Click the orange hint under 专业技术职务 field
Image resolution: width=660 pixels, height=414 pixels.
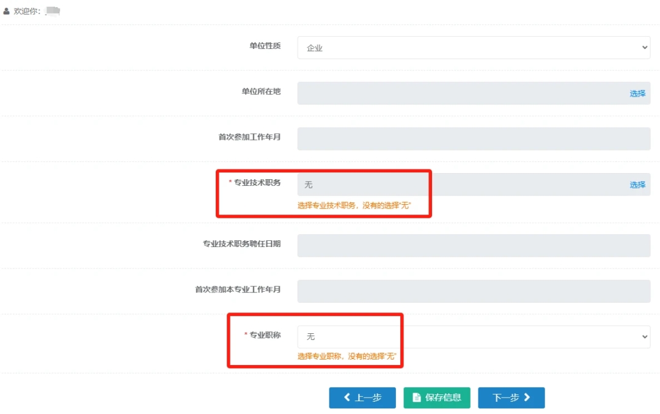354,205
